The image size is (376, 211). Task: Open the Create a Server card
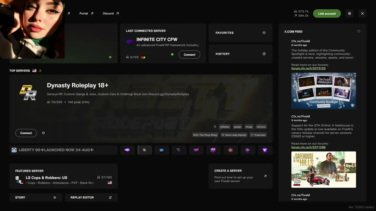pyautogui.click(x=241, y=176)
